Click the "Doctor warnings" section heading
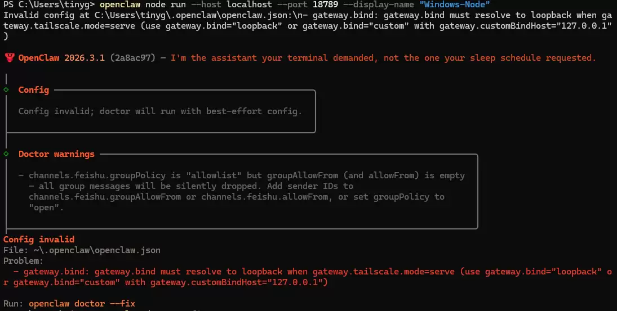 56,154
